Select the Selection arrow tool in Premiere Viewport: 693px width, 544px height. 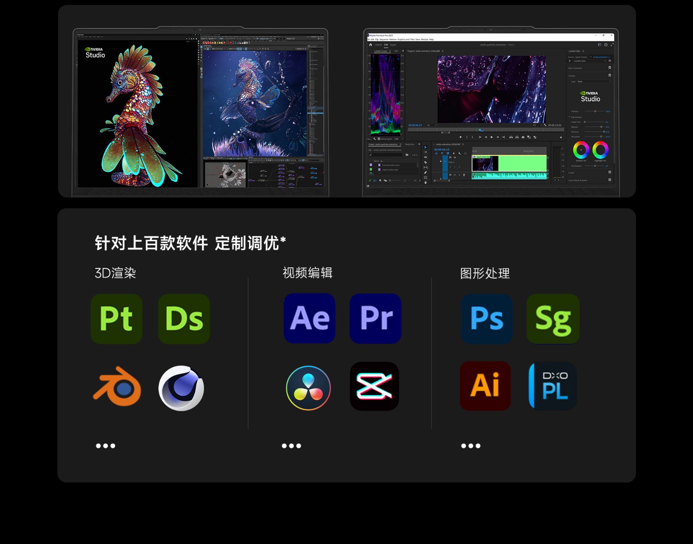(x=425, y=147)
